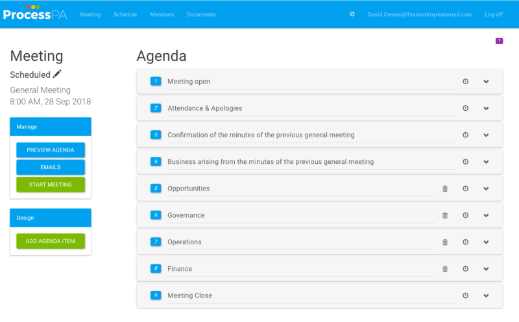Click the Manage panel header
Screen dimensions: 519x322
point(51,126)
